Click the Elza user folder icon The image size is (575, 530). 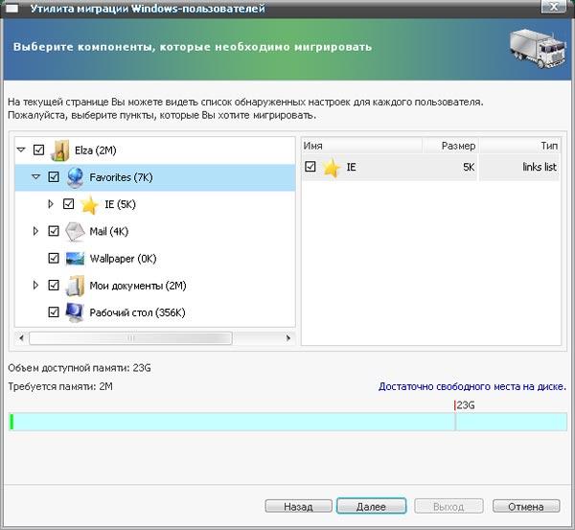pyautogui.click(x=60, y=150)
